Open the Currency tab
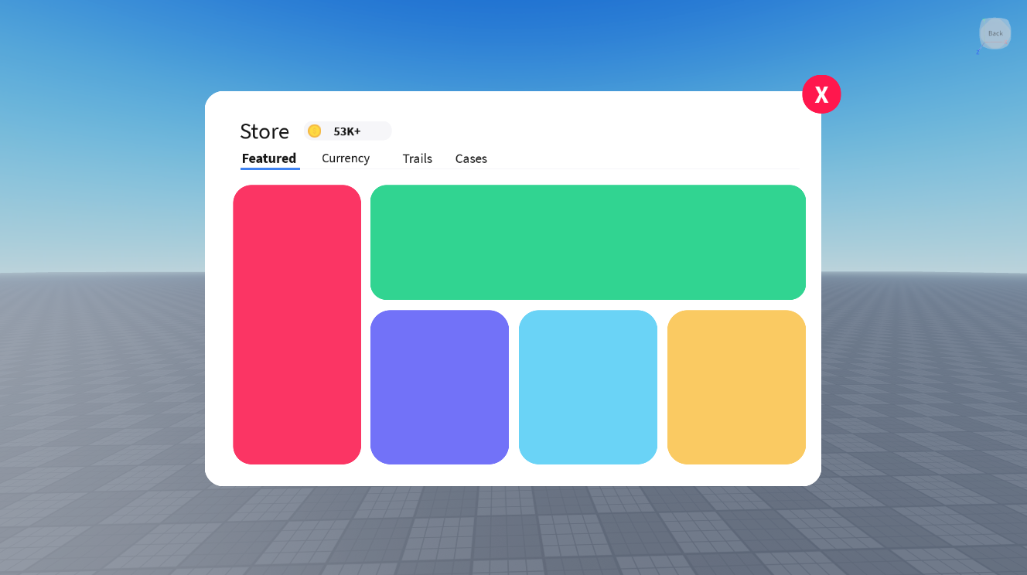The image size is (1027, 575). pyautogui.click(x=345, y=158)
